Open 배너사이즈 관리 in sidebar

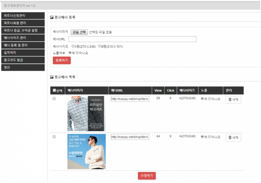coord(23,38)
